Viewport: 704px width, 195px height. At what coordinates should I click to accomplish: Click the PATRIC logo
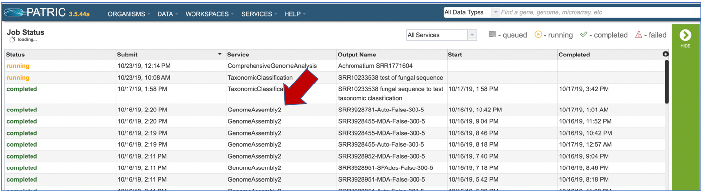pyautogui.click(x=34, y=13)
